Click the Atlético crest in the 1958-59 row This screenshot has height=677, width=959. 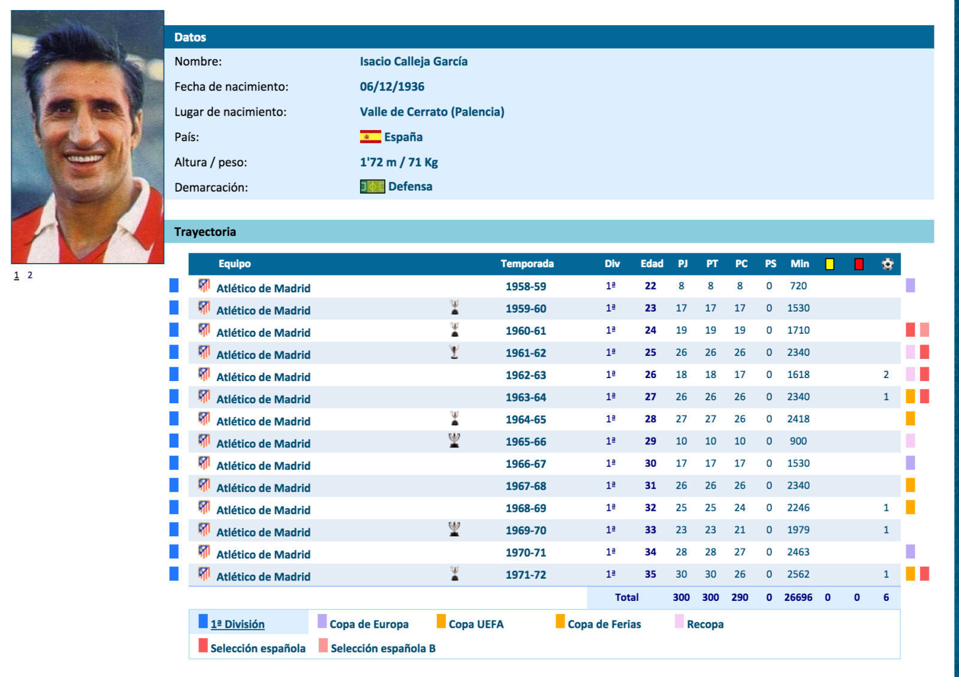point(204,286)
